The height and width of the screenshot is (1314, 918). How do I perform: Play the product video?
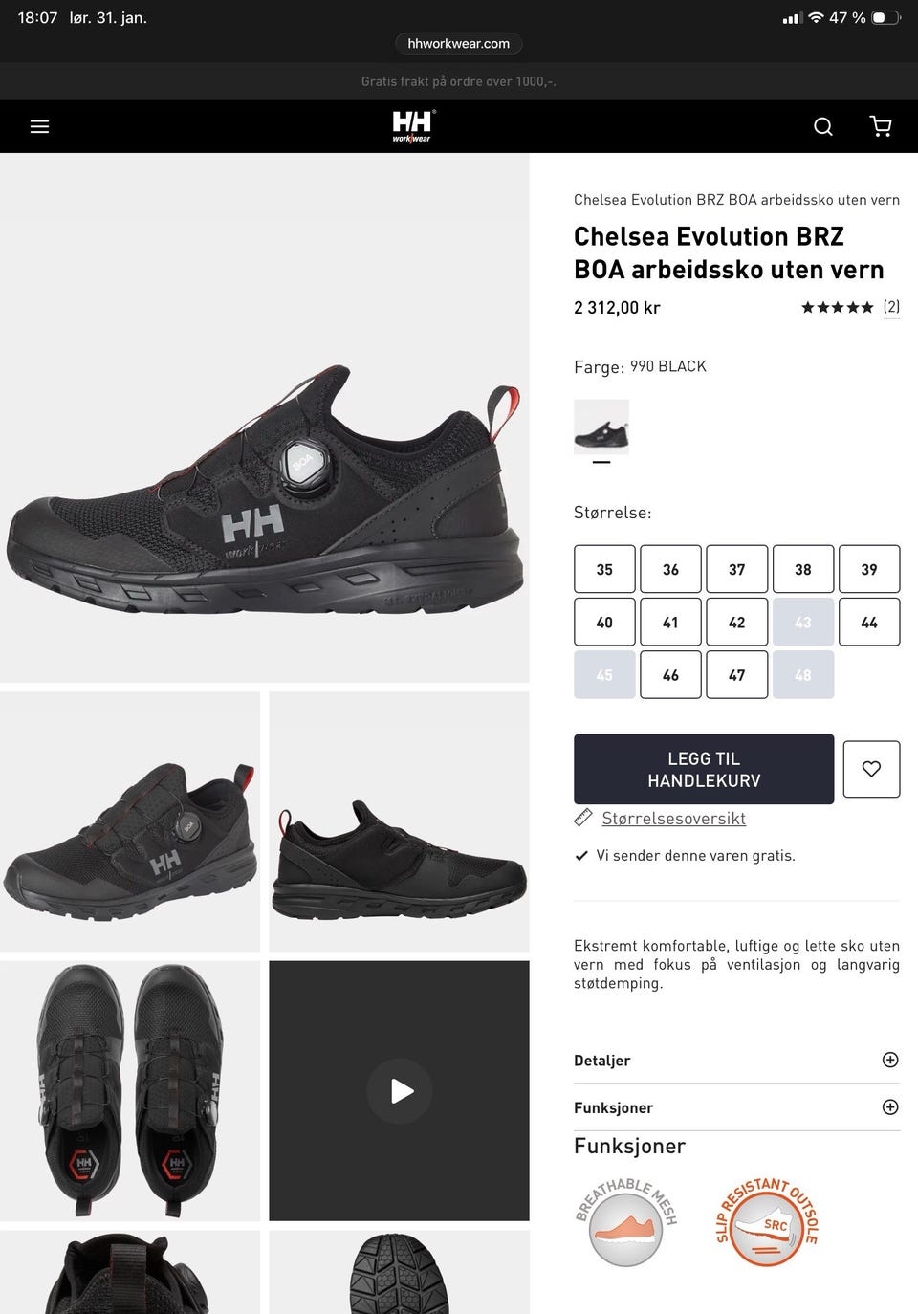(x=400, y=1091)
